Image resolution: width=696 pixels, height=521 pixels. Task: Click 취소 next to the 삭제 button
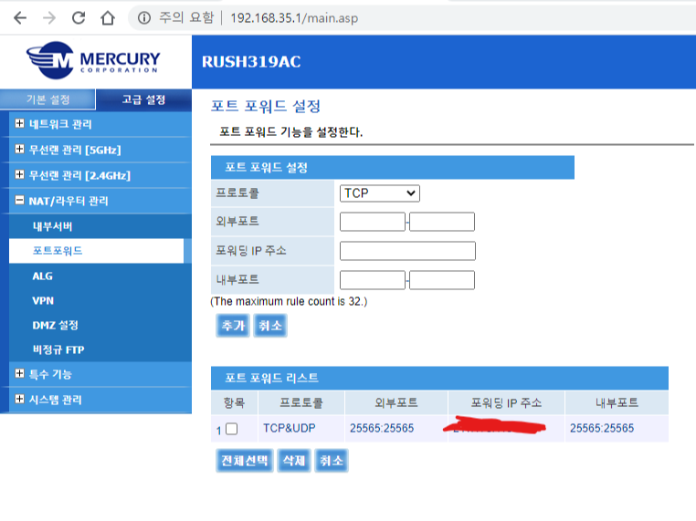pyautogui.click(x=332, y=461)
